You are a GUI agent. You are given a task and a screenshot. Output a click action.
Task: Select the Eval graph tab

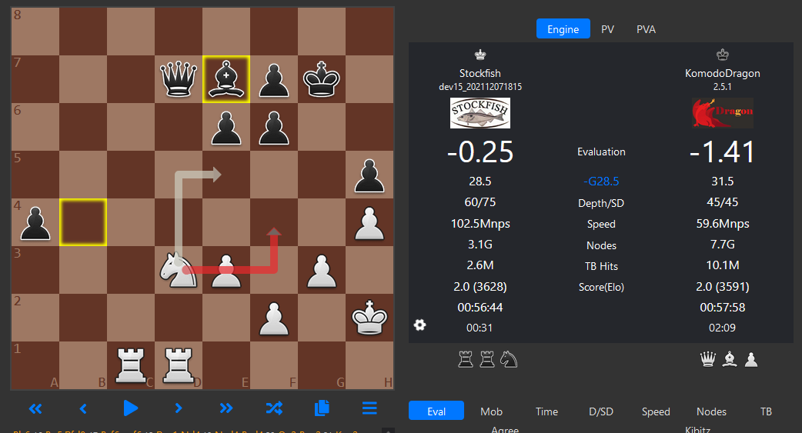pos(436,411)
